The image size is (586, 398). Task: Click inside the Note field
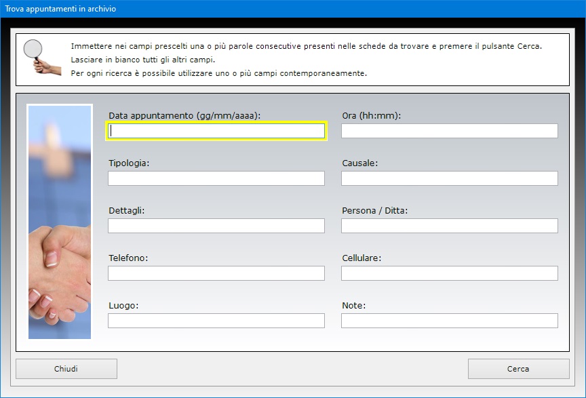(450, 321)
